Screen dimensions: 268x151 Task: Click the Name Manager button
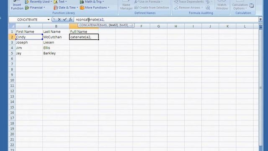coord(126,5)
